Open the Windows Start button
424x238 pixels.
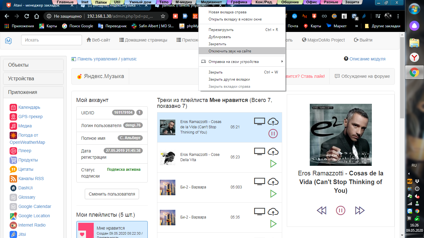point(414,8)
